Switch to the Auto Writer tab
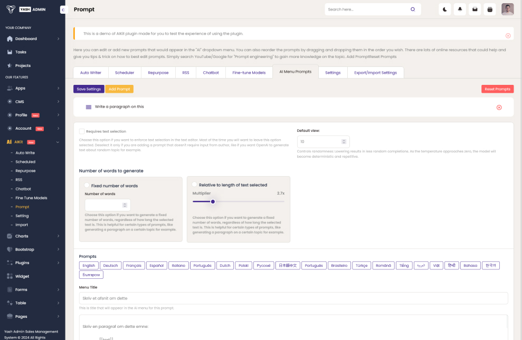Image resolution: width=522 pixels, height=340 pixels. 91,72
